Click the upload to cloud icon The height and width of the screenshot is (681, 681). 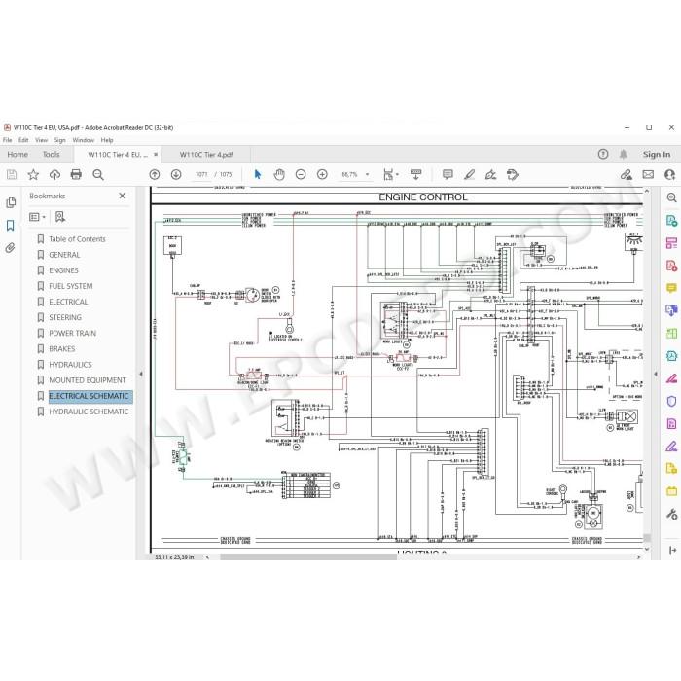pos(54,174)
